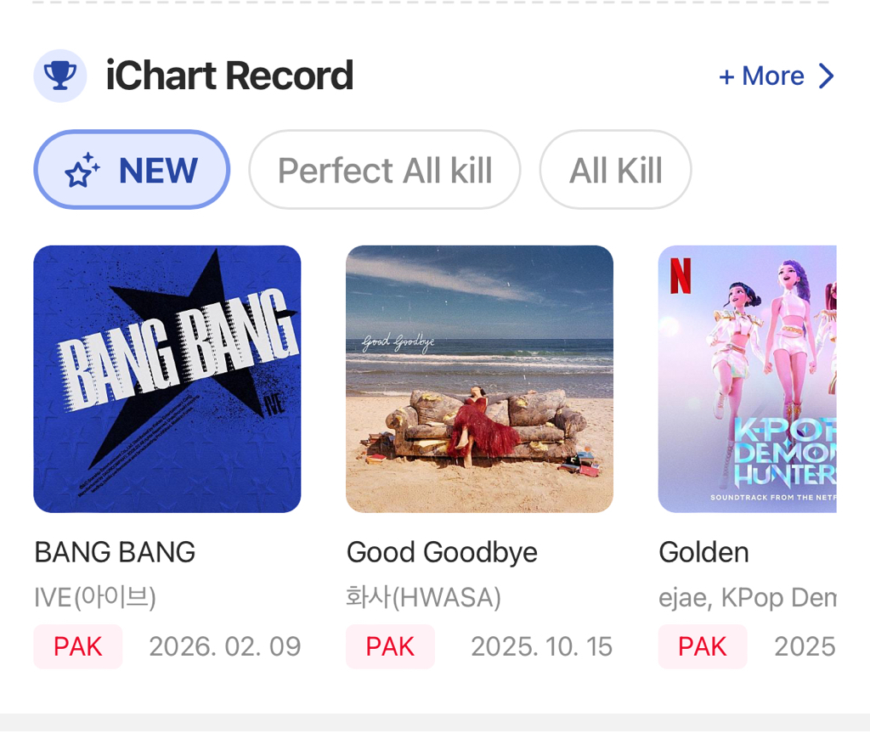Switch to Perfect All kill tab
Viewport: 870px width, 750px height.
point(384,170)
